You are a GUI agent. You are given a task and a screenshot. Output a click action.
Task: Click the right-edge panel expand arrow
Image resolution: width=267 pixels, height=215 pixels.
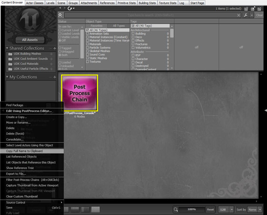tap(266, 110)
